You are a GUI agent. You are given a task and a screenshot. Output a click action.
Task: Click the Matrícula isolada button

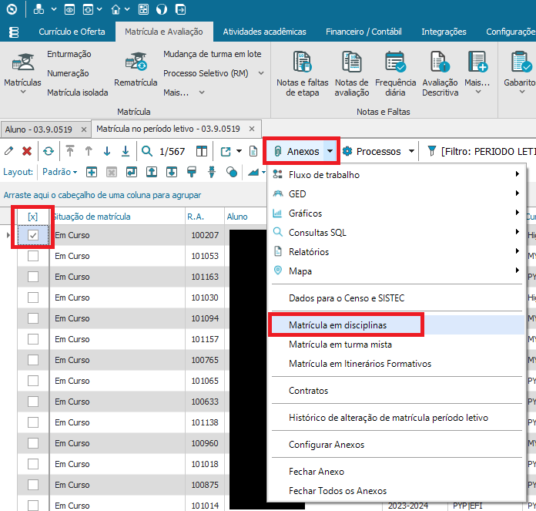tap(78, 92)
